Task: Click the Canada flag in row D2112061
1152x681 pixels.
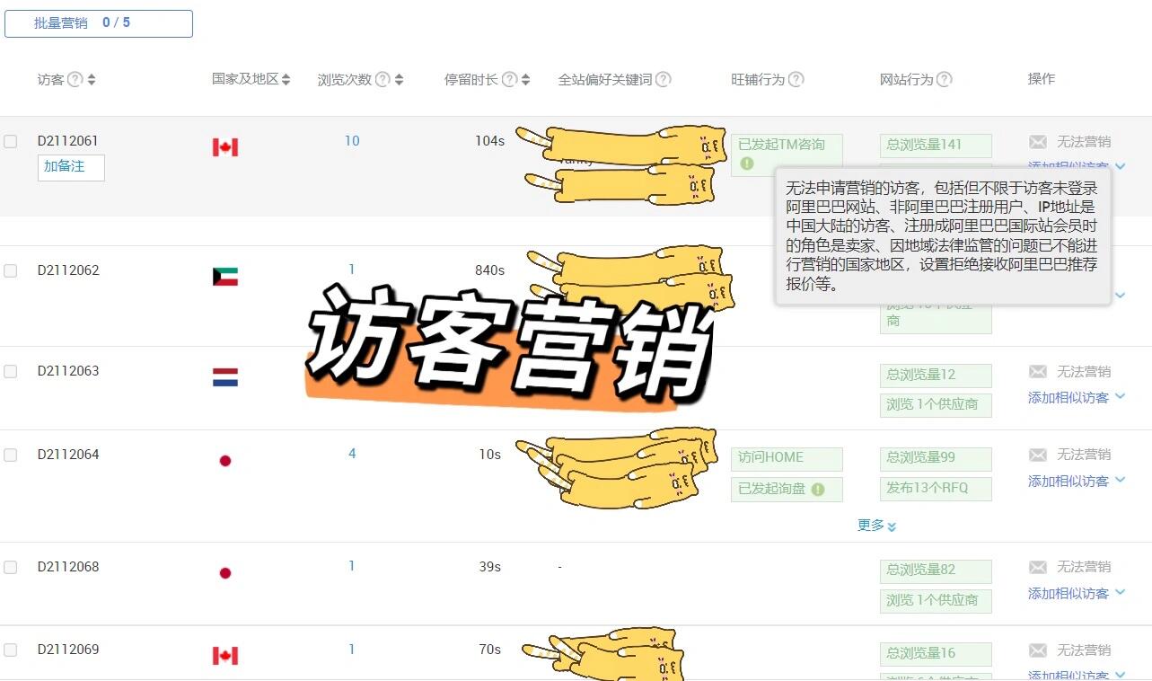Action: 225,147
